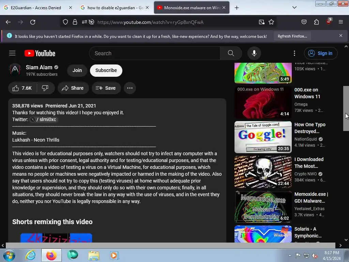Switch to the E2Guardian - Access Denied tab
The height and width of the screenshot is (262, 349).
(x=36, y=8)
